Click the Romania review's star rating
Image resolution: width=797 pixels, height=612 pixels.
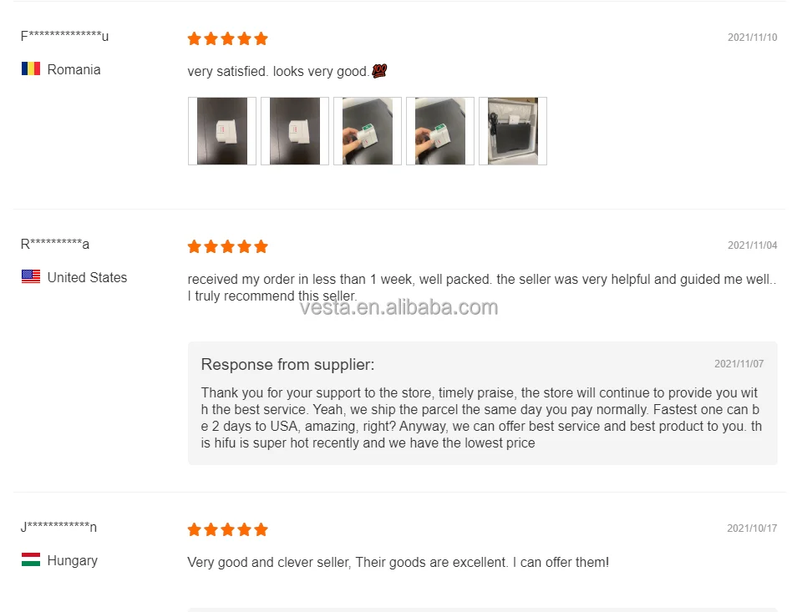[227, 38]
